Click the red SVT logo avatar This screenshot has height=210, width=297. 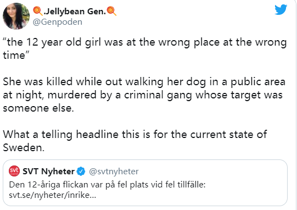(x=14, y=171)
